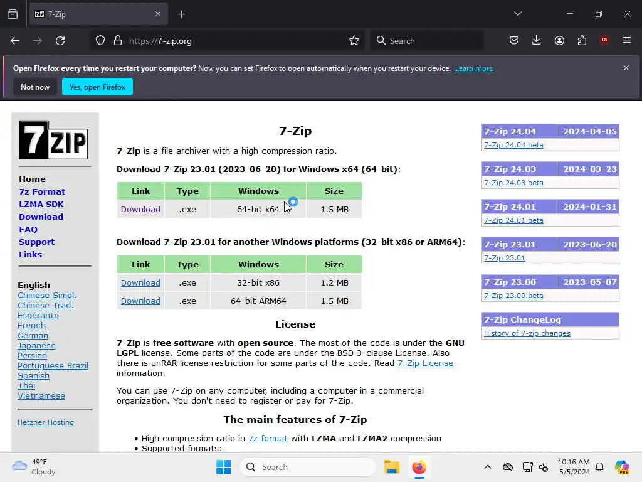Open tracking protection shield icon
642x482 pixels.
point(100,41)
